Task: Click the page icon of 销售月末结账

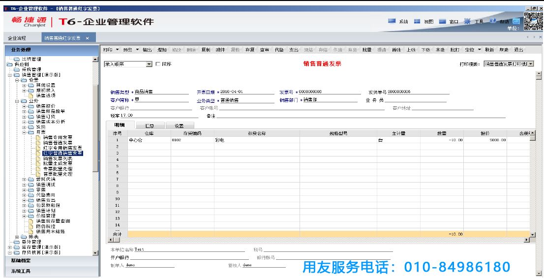Action: tap(31, 231)
